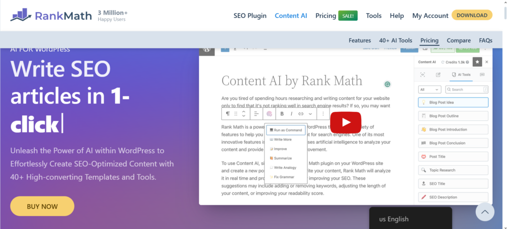The image size is (508, 229).
Task: Open the block options three-dots menu
Action: tap(323, 114)
